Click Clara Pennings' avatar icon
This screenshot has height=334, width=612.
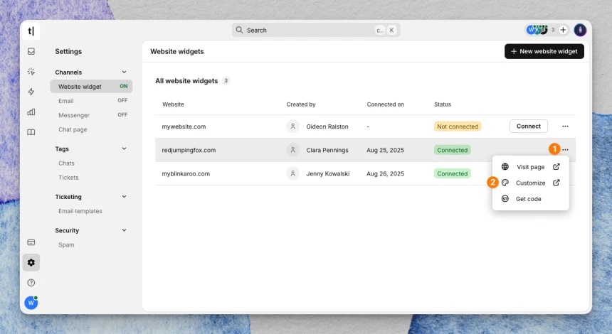(292, 150)
